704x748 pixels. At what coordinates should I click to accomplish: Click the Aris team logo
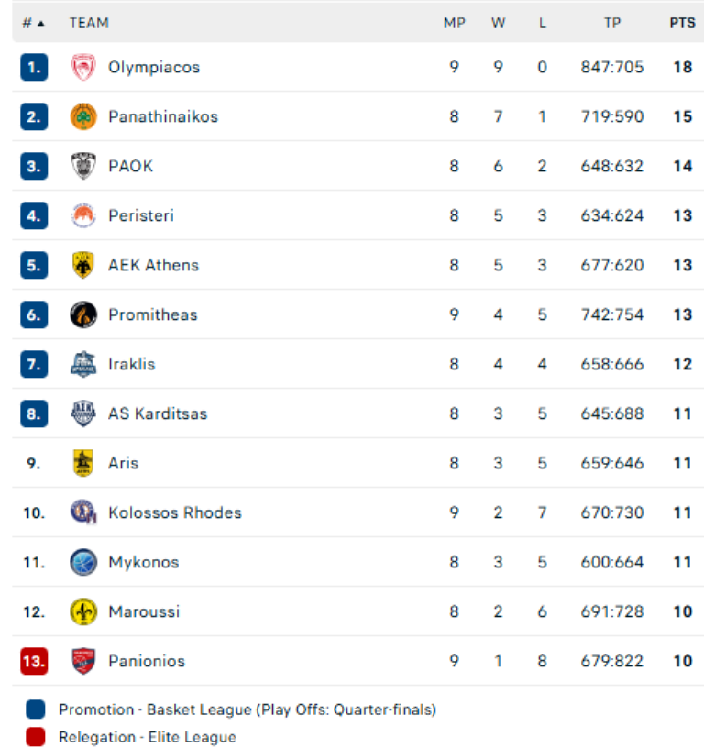tap(83, 463)
